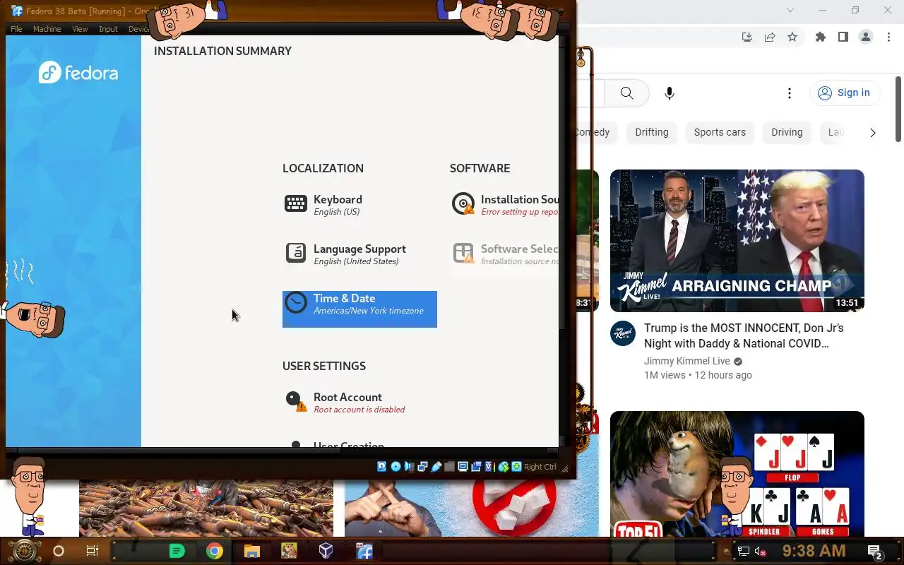Click the Installation Summary heading text
The image size is (904, 565).
[222, 51]
